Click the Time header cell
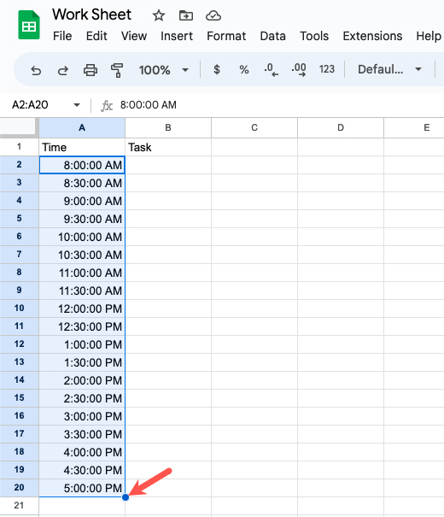This screenshot has width=444, height=517. click(82, 147)
